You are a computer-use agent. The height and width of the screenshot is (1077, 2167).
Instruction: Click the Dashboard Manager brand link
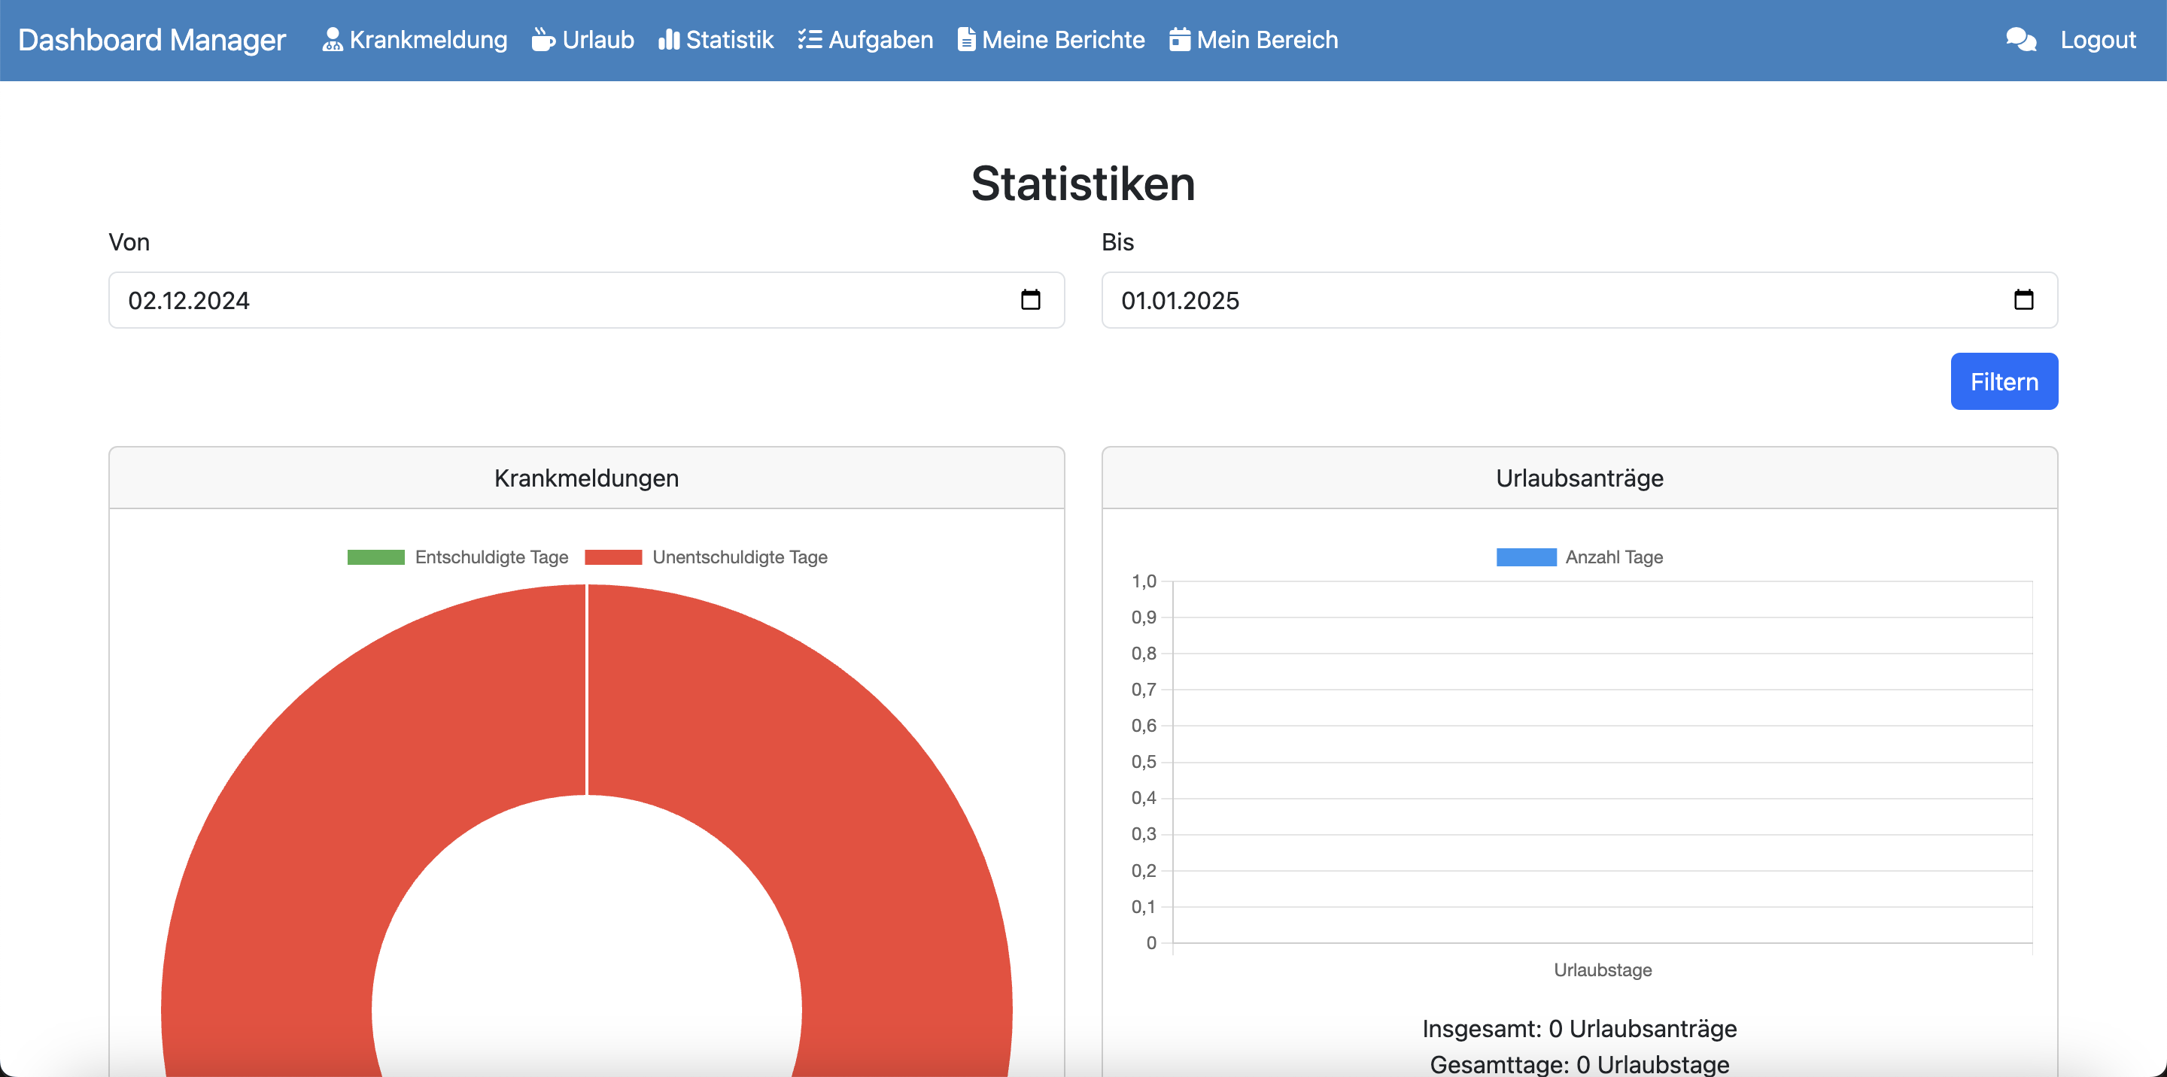[x=151, y=40]
